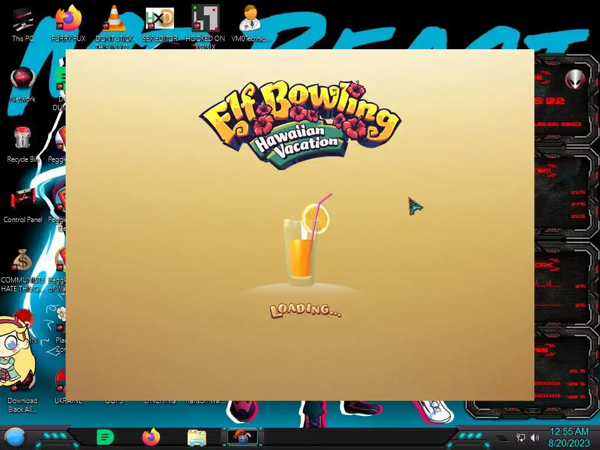Click the Start orb on the taskbar
The width and height of the screenshot is (600, 450).
click(x=15, y=437)
